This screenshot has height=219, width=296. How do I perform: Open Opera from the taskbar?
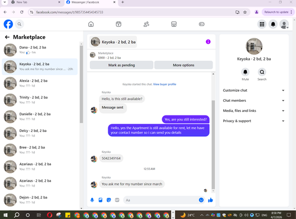tap(50, 215)
